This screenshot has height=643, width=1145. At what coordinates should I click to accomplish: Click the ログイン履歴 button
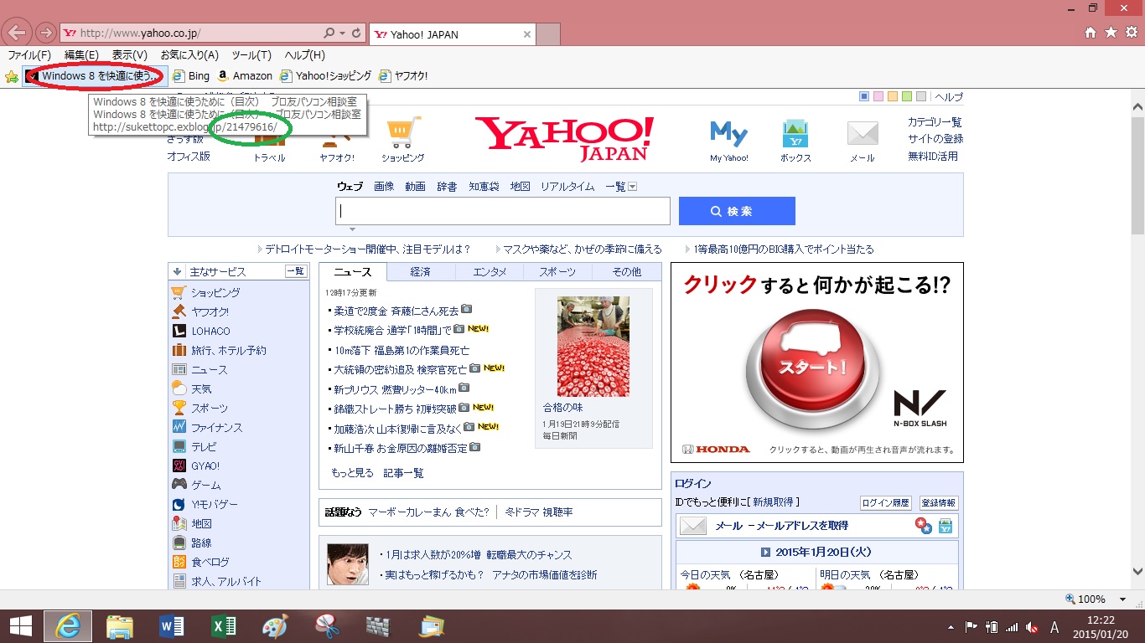point(886,503)
